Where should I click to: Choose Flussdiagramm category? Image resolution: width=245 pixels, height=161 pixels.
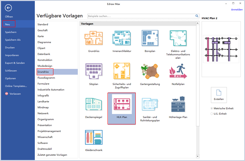click(x=46, y=78)
